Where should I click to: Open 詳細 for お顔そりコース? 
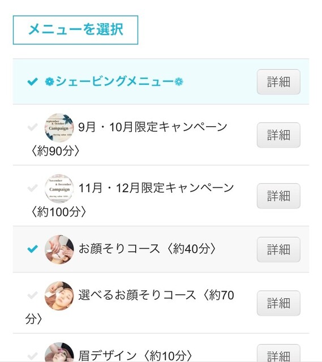click(x=278, y=249)
